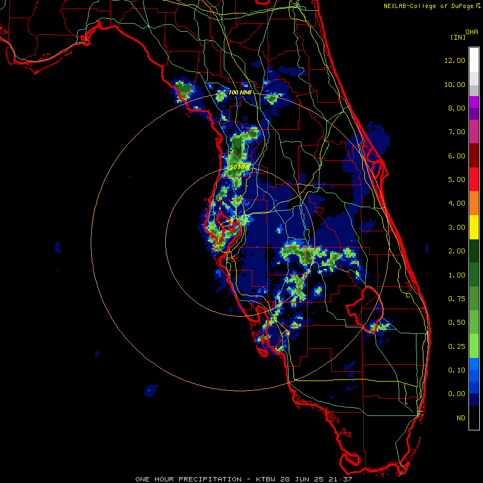Click the 50 NMI range ring label
Viewport: 483px width, 483px height.
tap(240, 167)
